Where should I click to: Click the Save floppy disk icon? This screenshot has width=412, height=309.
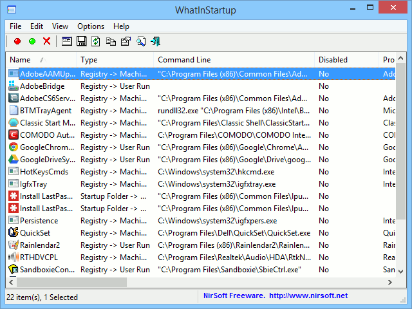point(82,41)
